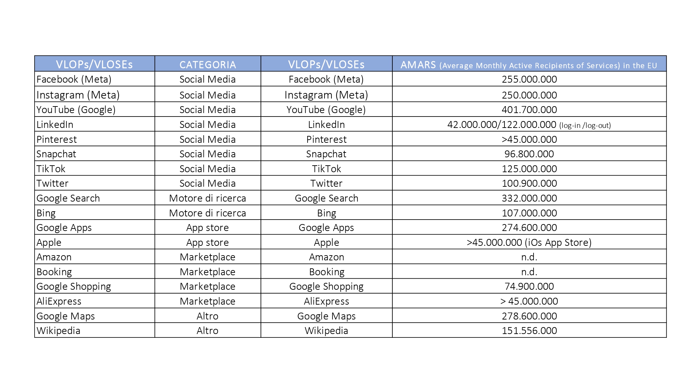Screen dimensions: 692x389
Task: Select the Altro category for Wikipedia
Action: 207,331
